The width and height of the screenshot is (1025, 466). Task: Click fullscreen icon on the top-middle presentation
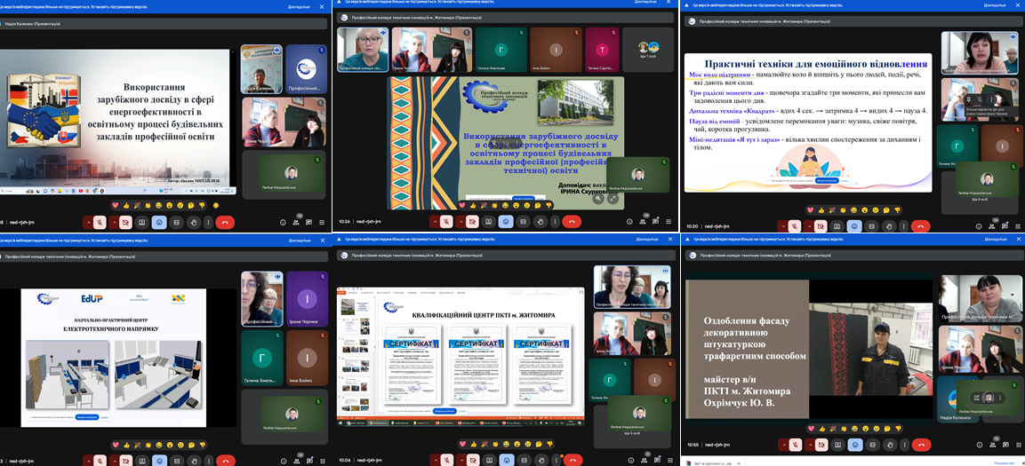(613, 198)
